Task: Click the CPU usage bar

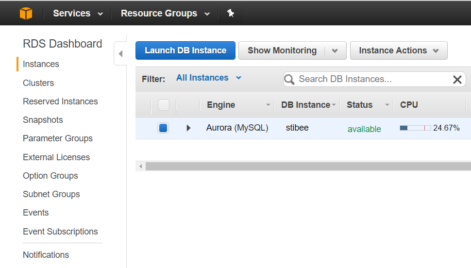Action: 415,128
